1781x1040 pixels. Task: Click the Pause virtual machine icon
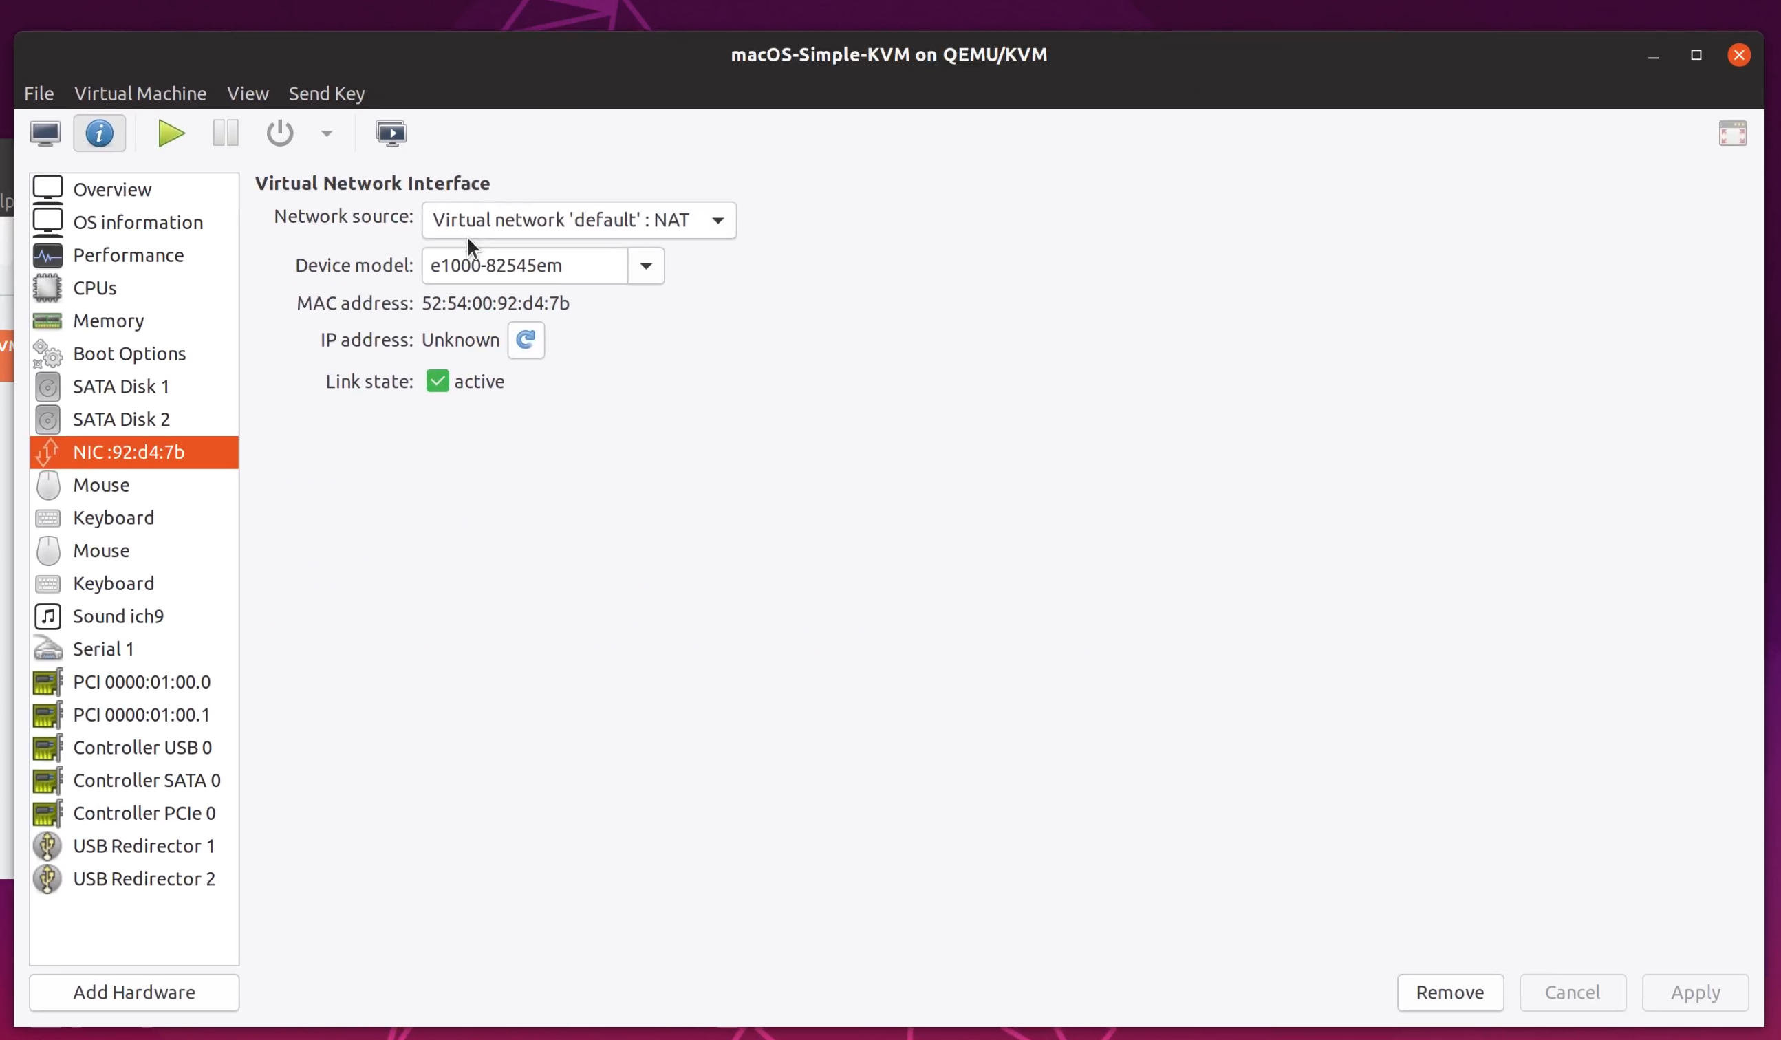(x=226, y=133)
